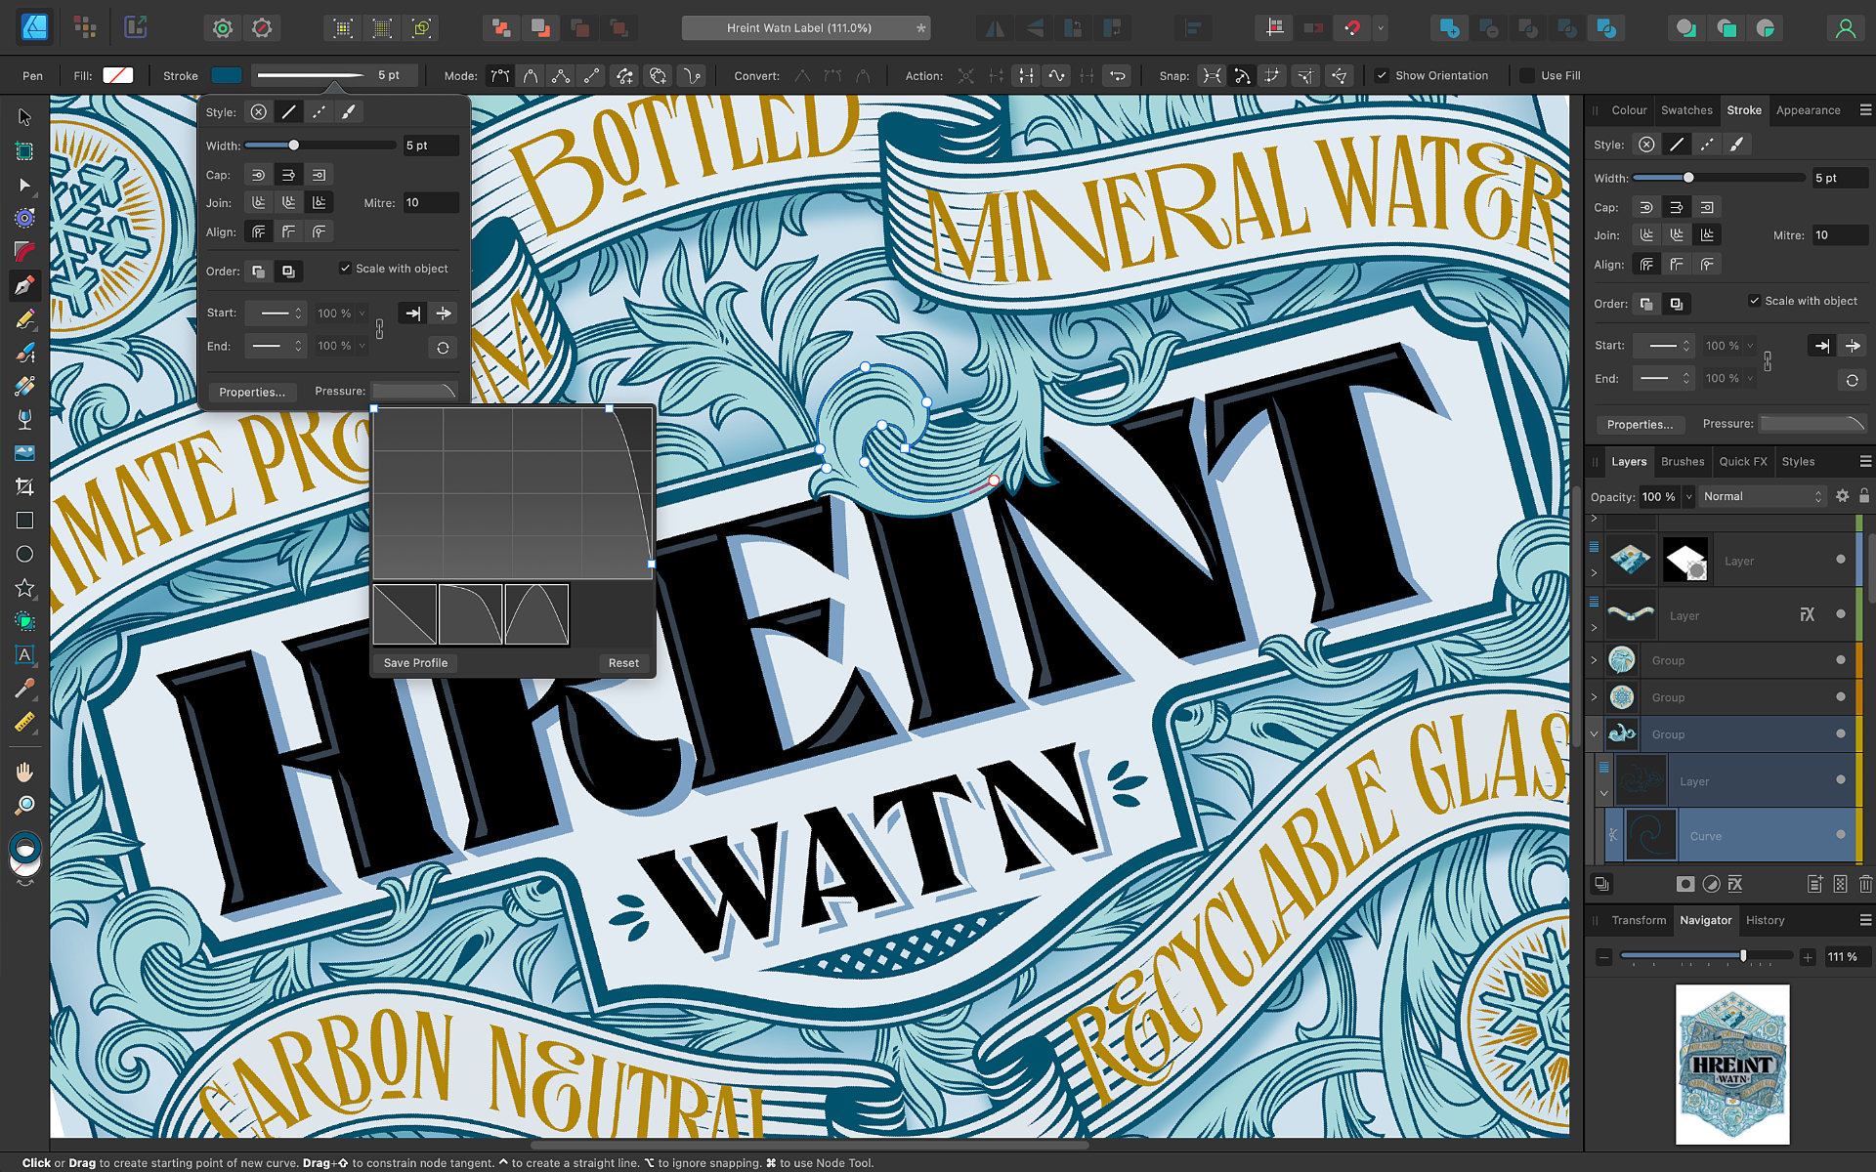Screen dimensions: 1876x1172
Task: Open the History tab
Action: coord(1765,920)
